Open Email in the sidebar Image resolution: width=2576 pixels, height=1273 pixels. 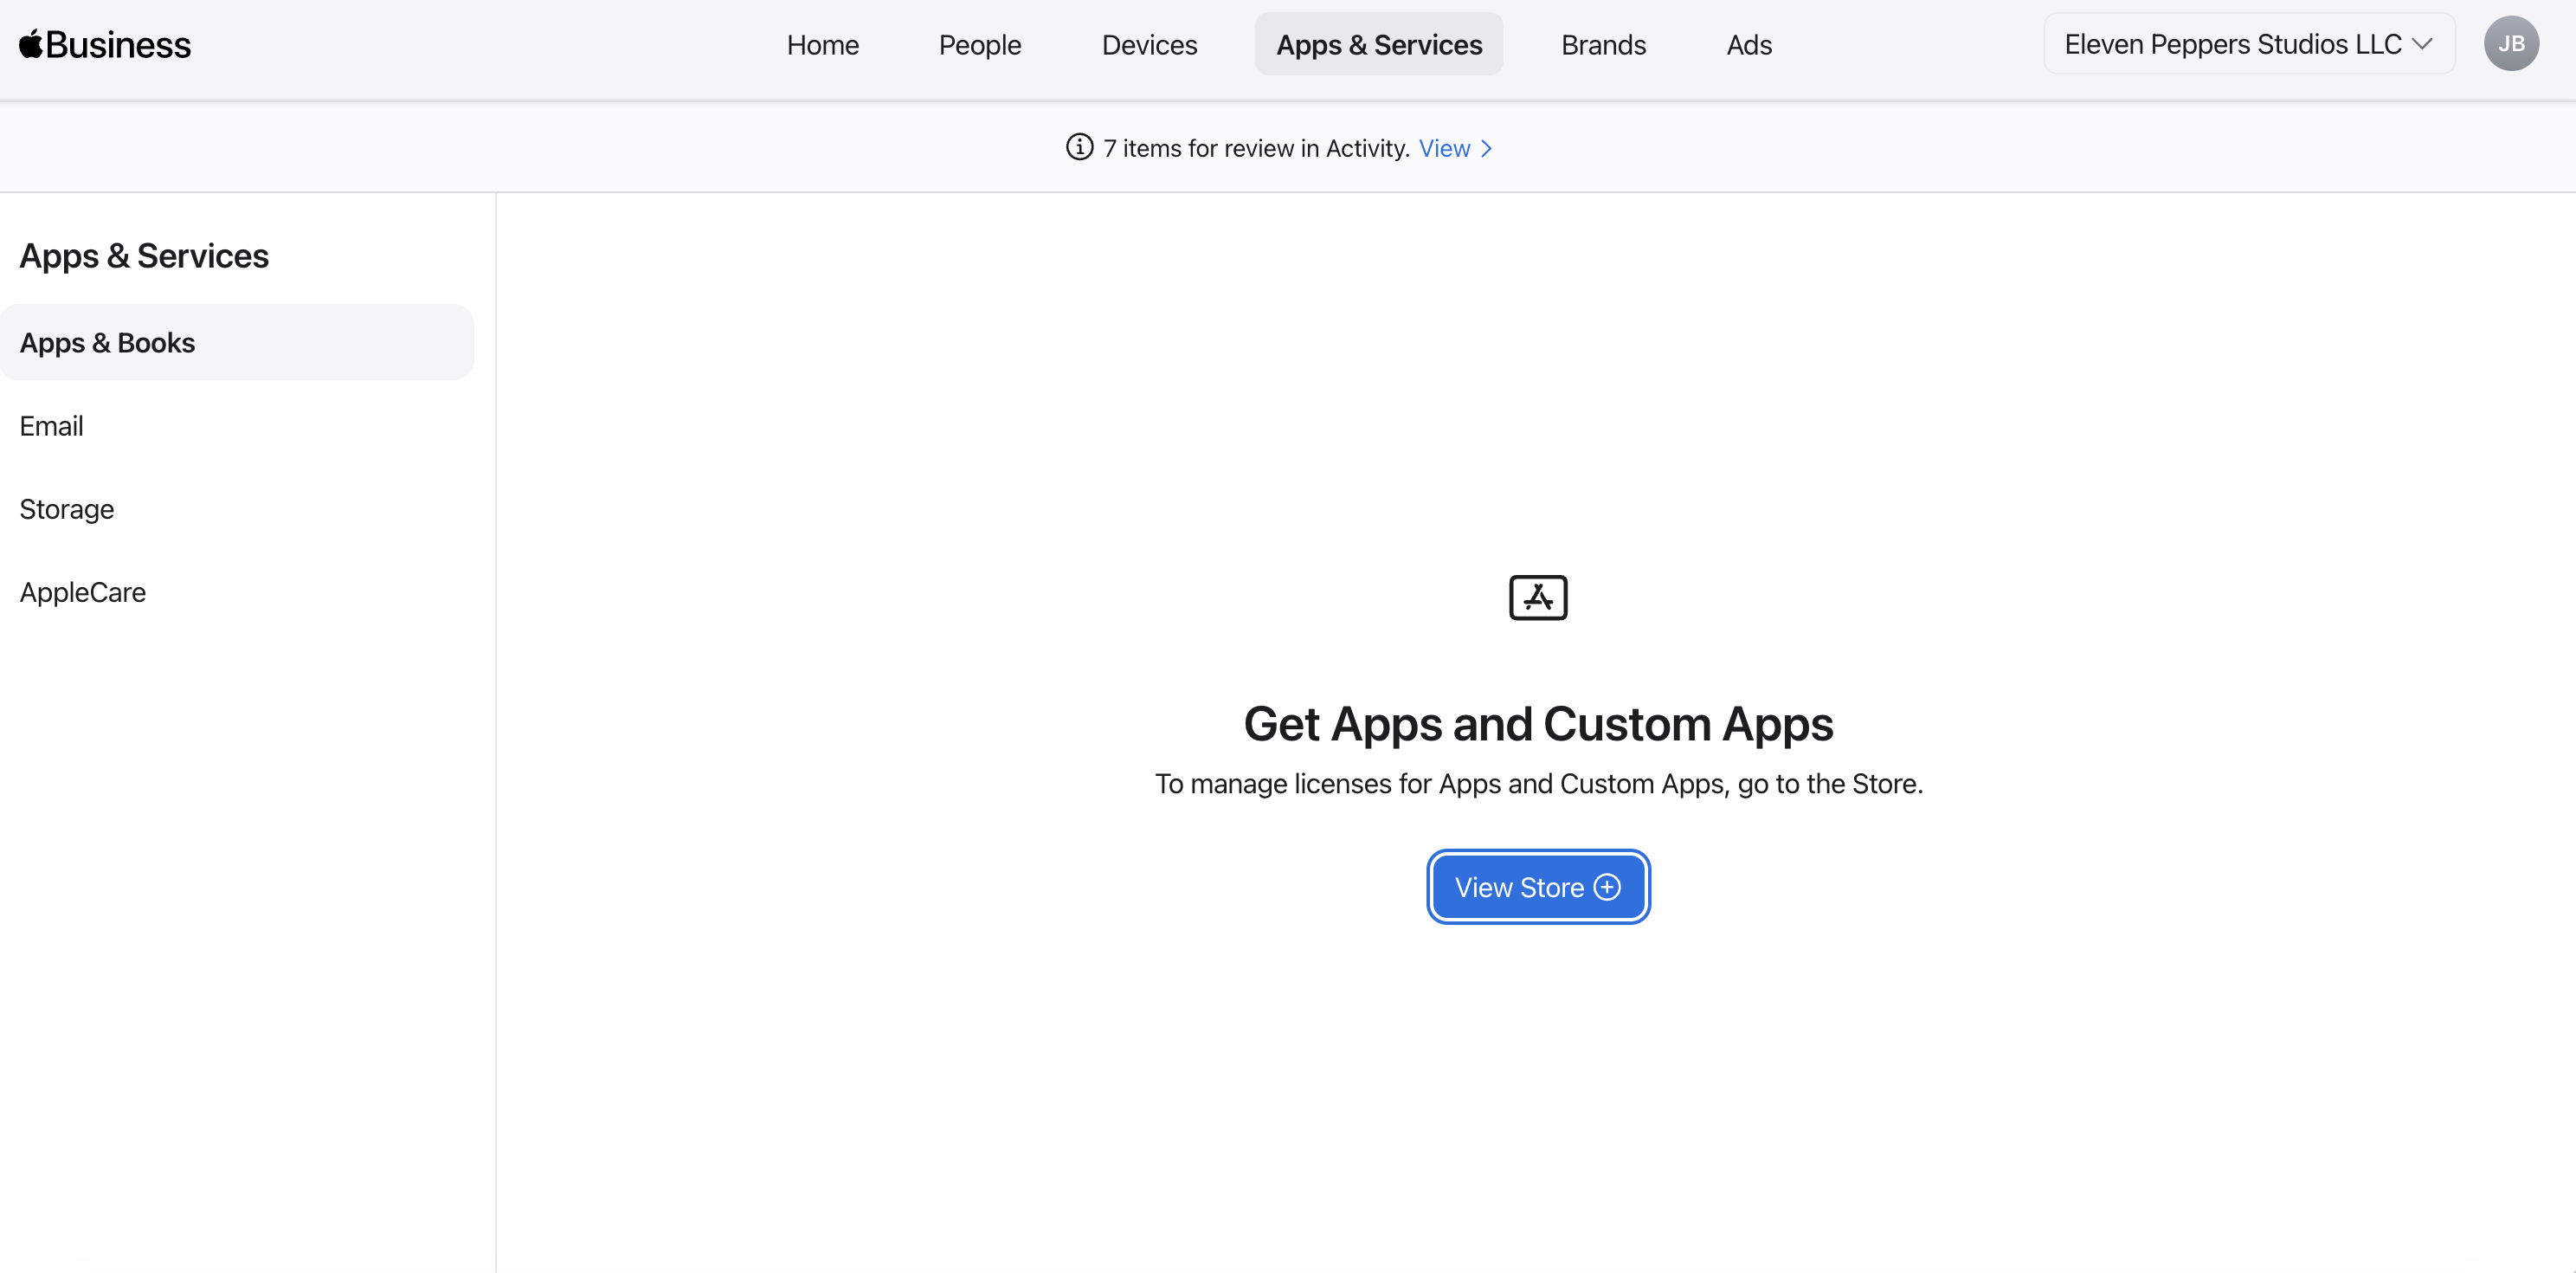[51, 425]
